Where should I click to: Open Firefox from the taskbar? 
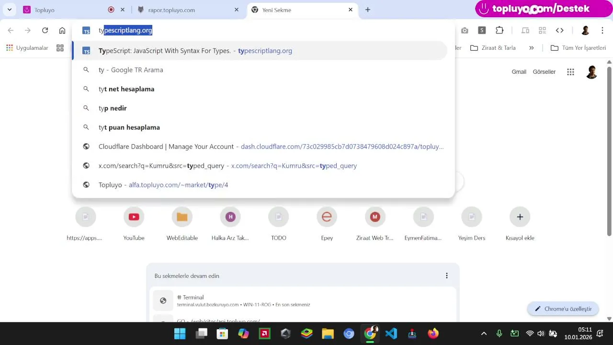pos(433,333)
